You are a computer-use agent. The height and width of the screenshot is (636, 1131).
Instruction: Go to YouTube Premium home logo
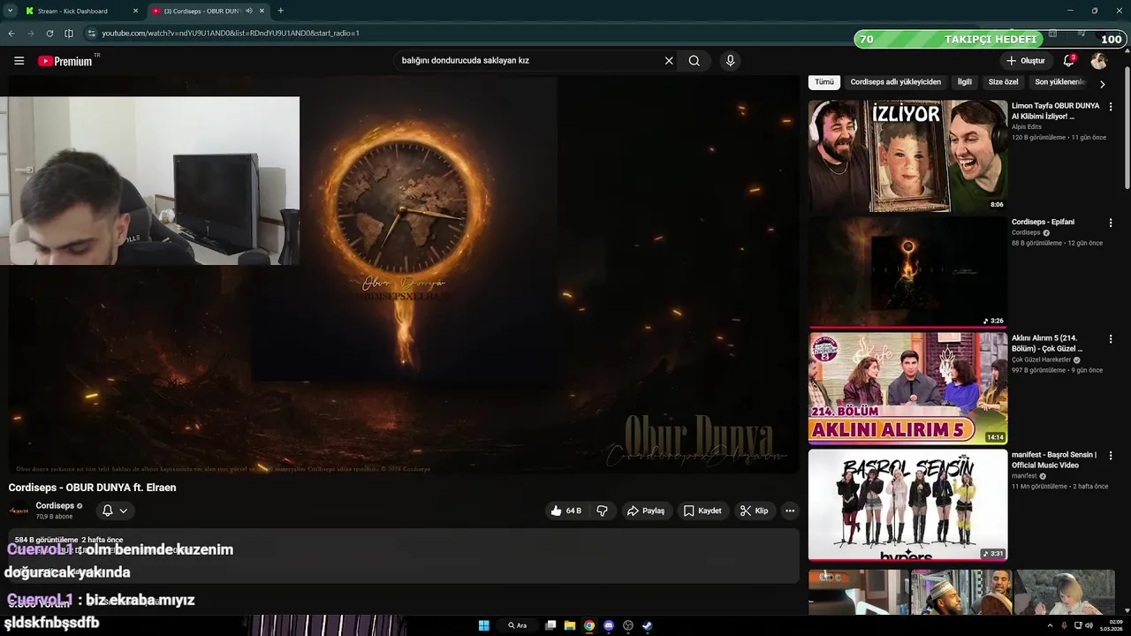(65, 61)
